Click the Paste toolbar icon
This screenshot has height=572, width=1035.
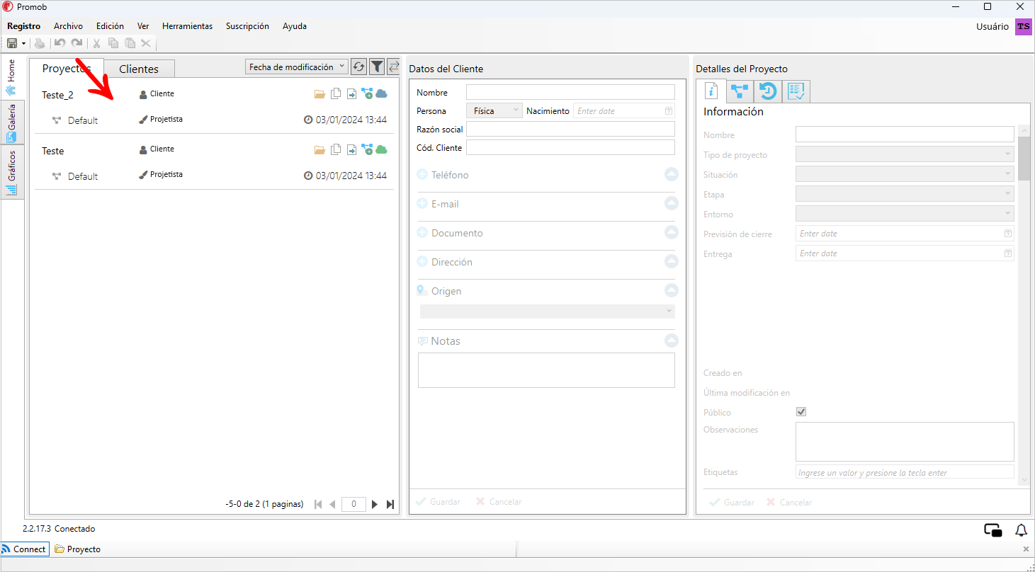point(130,43)
